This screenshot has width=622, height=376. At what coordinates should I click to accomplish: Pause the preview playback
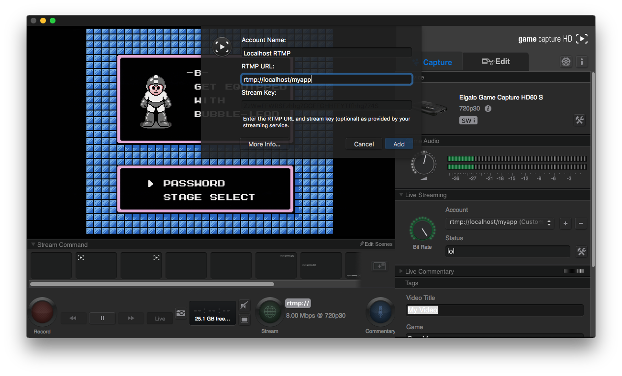[102, 318]
